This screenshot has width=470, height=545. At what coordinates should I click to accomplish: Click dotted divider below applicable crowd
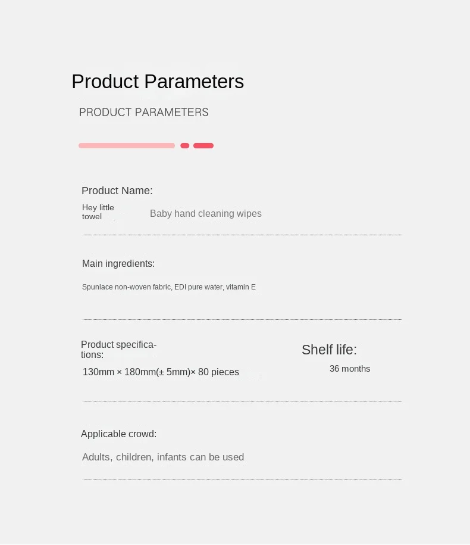[x=242, y=479]
